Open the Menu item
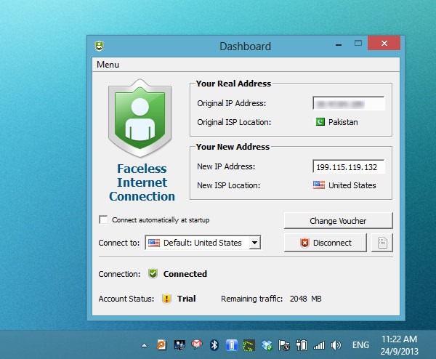Screen dimensions: 436x359 pos(108,65)
